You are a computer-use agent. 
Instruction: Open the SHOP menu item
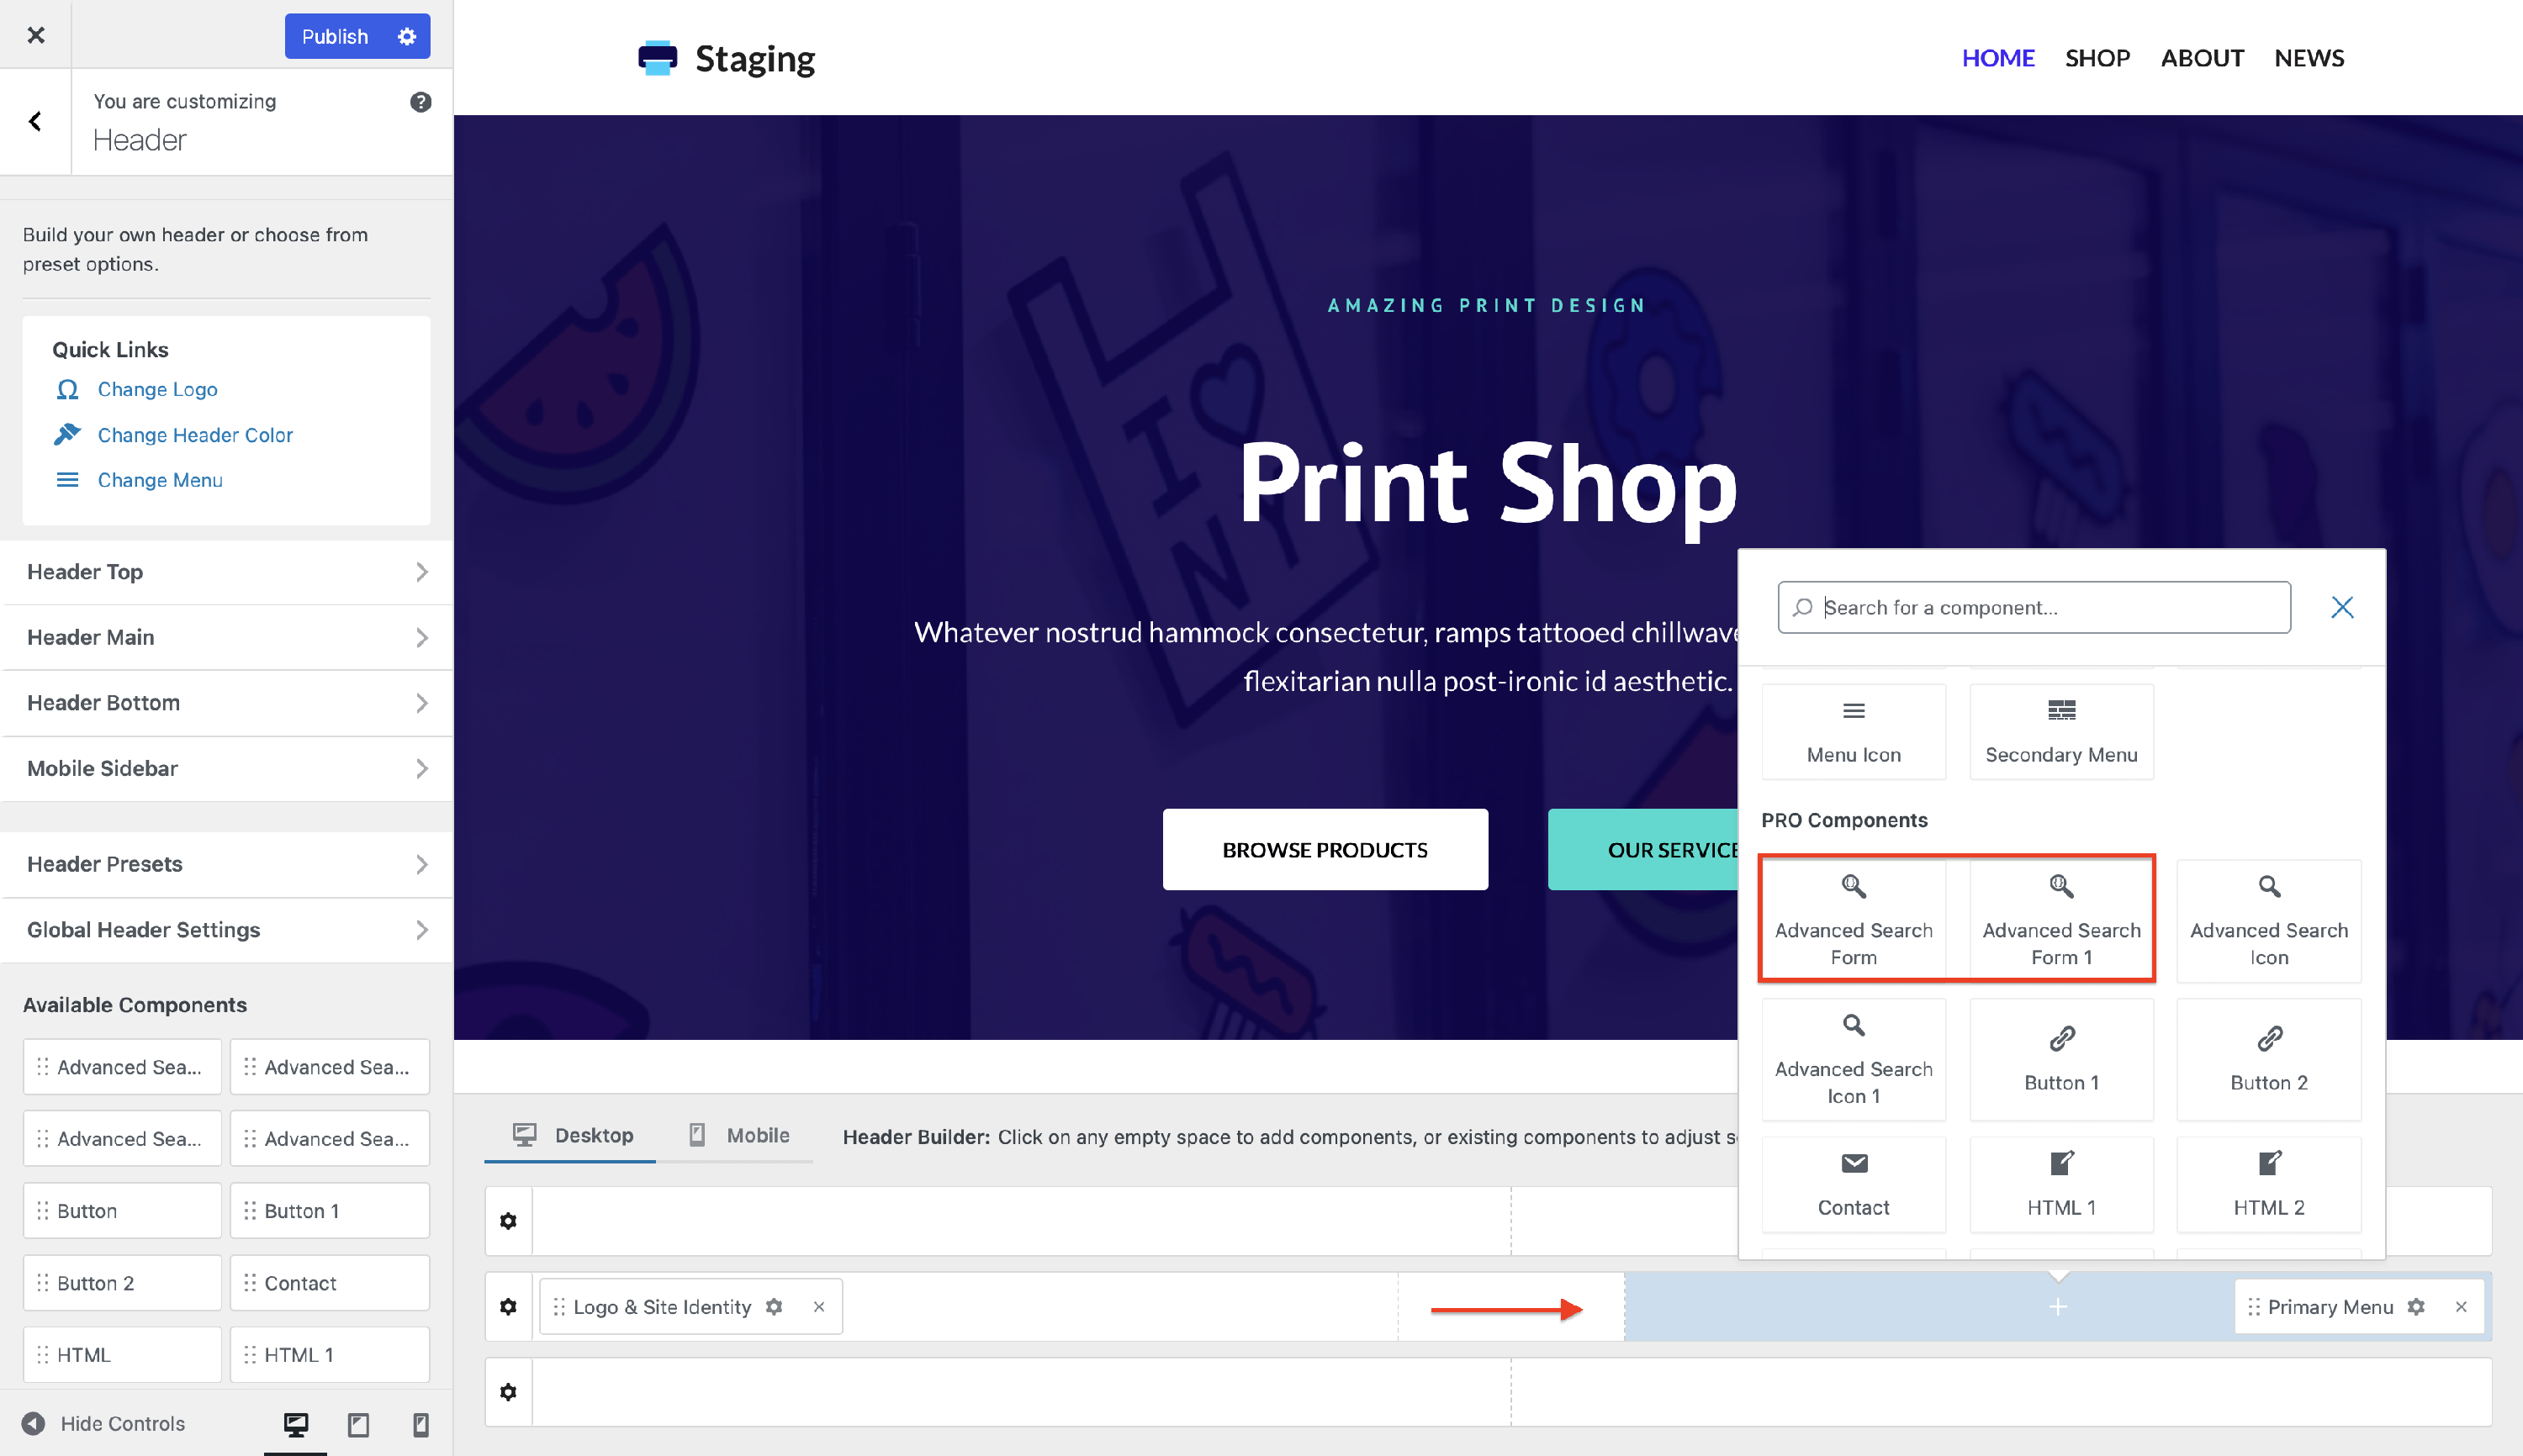pyautogui.click(x=2097, y=58)
